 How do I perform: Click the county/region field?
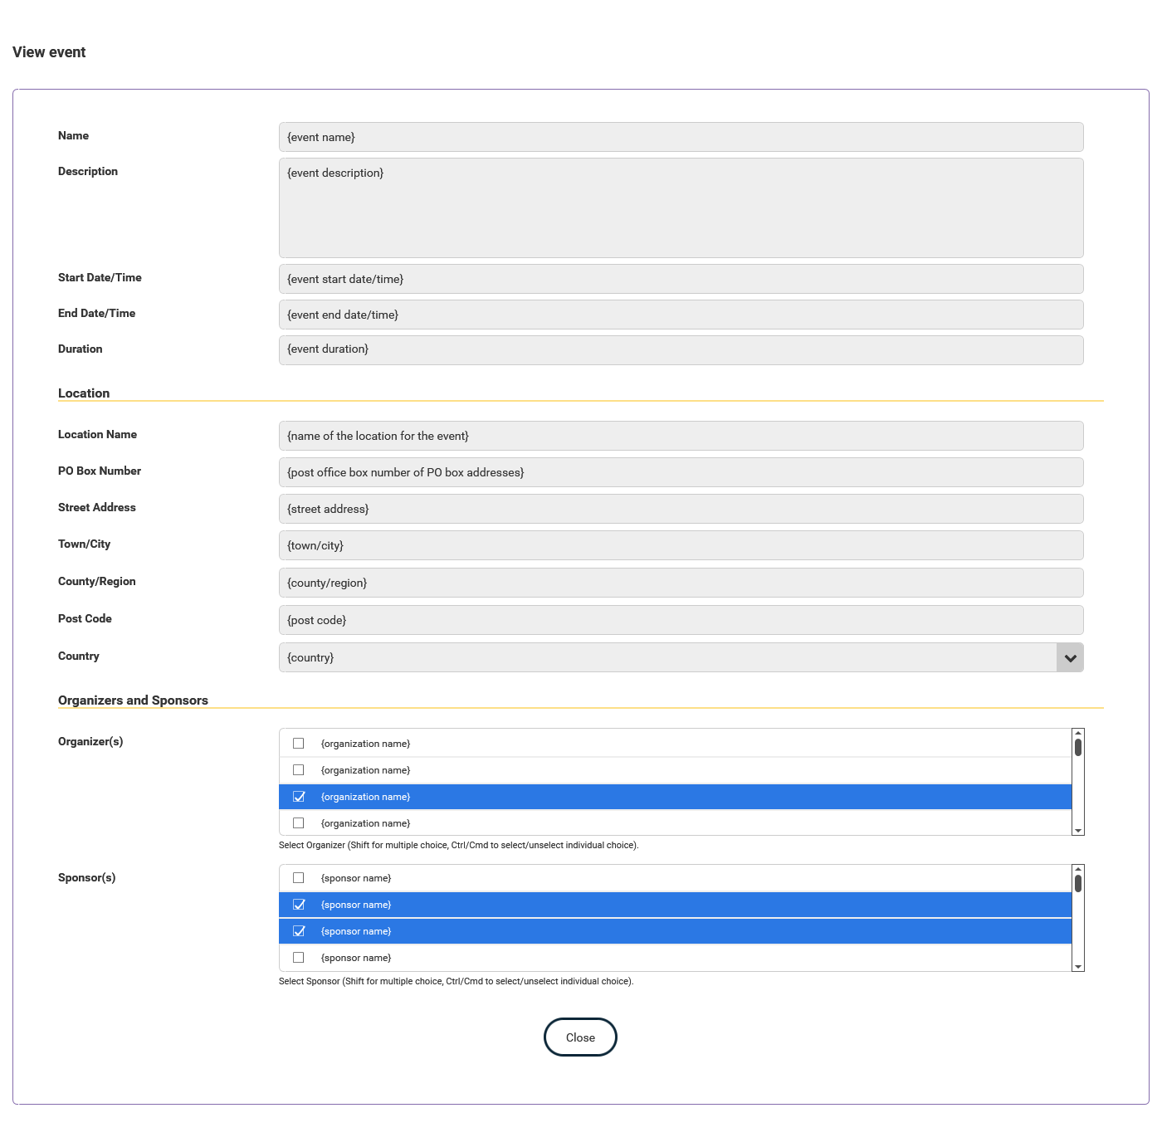click(x=681, y=583)
